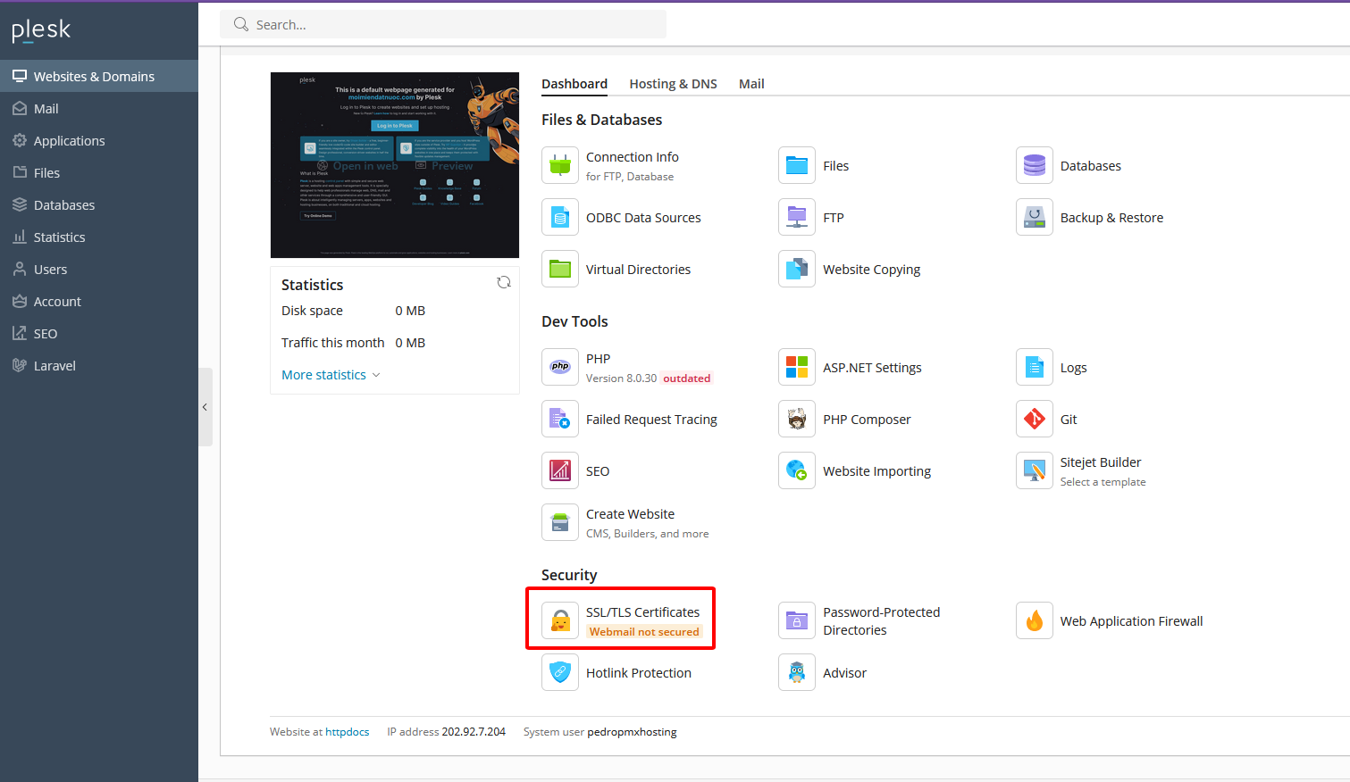
Task: Click the PHP outdated label
Action: (687, 379)
